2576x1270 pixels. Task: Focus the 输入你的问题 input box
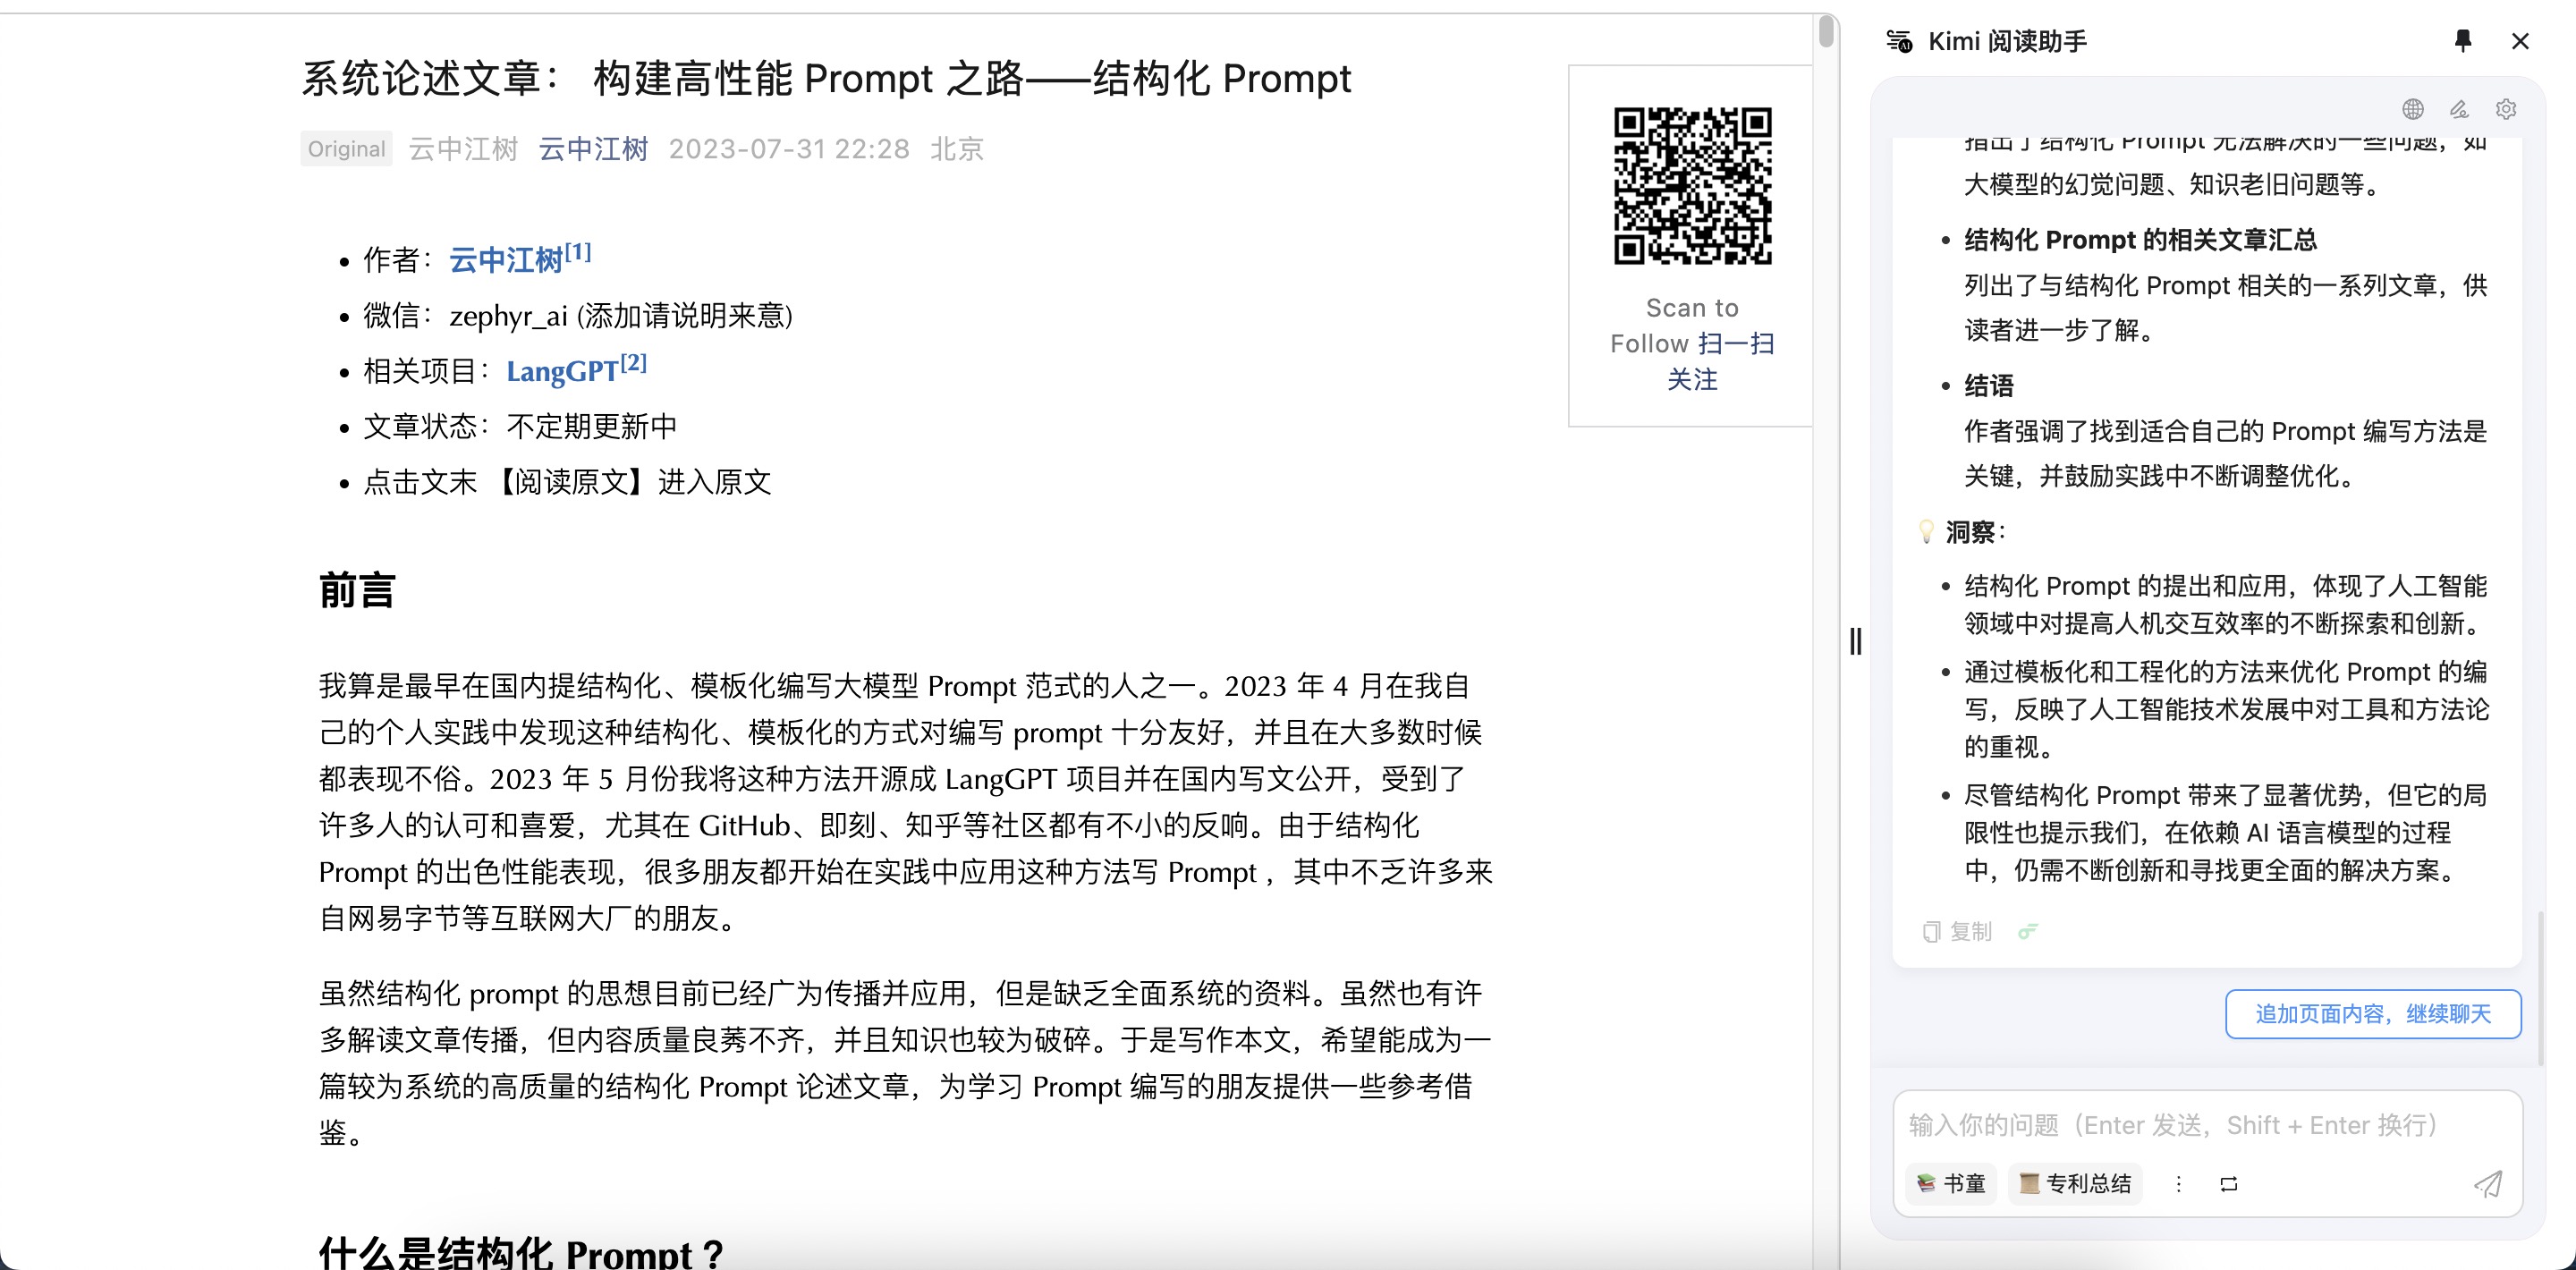2207,1125
